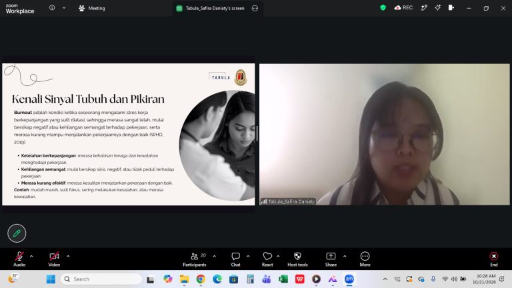Open meeting information icon
The image size is (512, 288).
(x=52, y=7)
